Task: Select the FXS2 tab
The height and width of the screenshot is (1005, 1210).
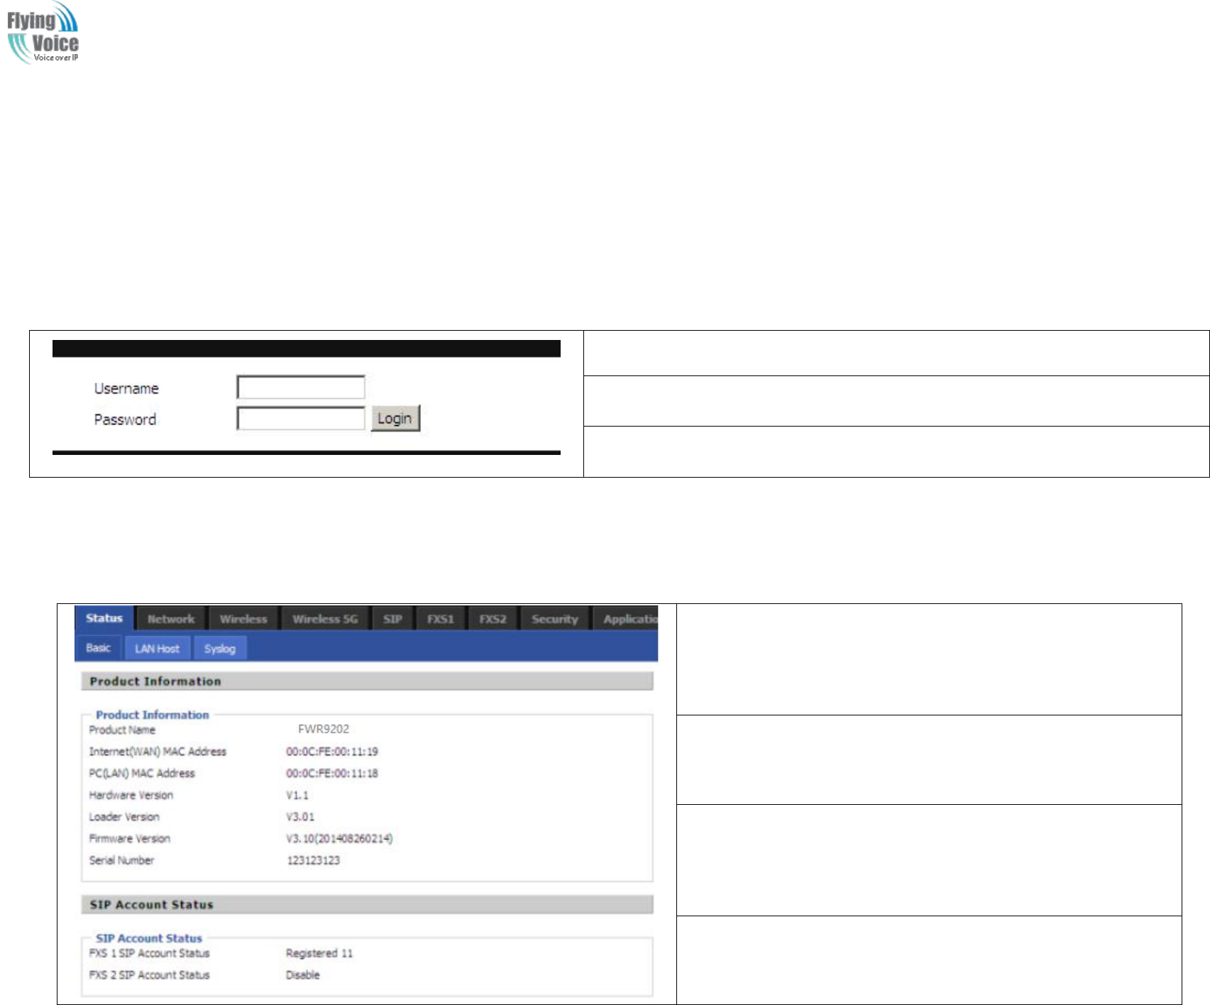Action: click(x=493, y=619)
